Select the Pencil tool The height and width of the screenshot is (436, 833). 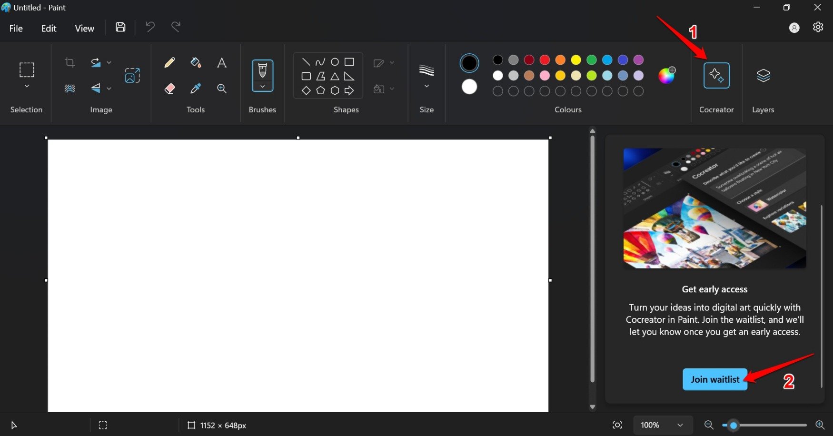click(169, 62)
